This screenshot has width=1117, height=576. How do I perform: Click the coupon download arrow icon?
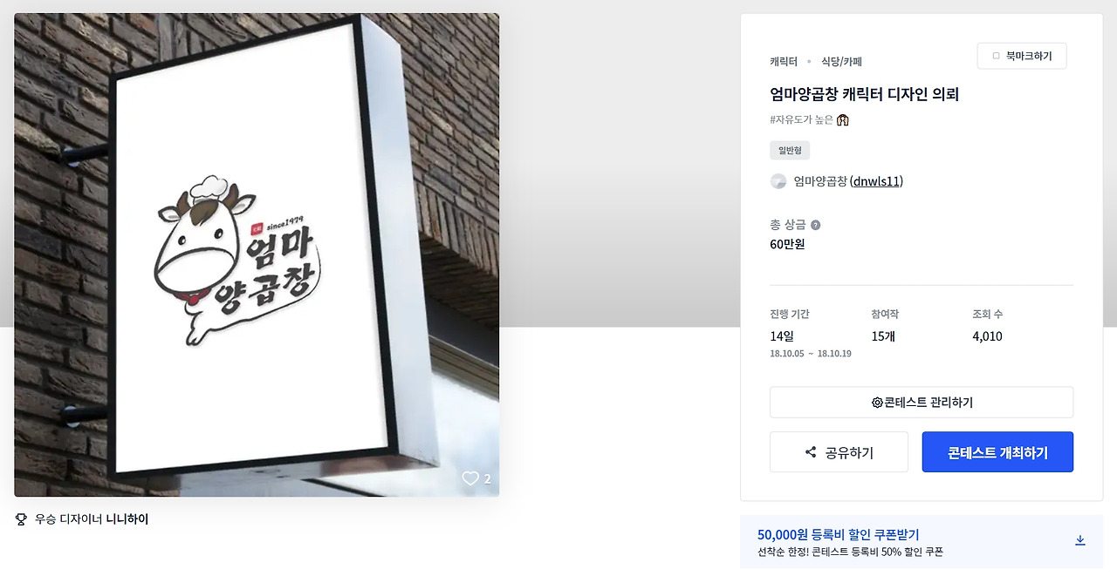1079,540
